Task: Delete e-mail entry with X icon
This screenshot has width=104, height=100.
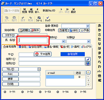Action: (x=88, y=76)
